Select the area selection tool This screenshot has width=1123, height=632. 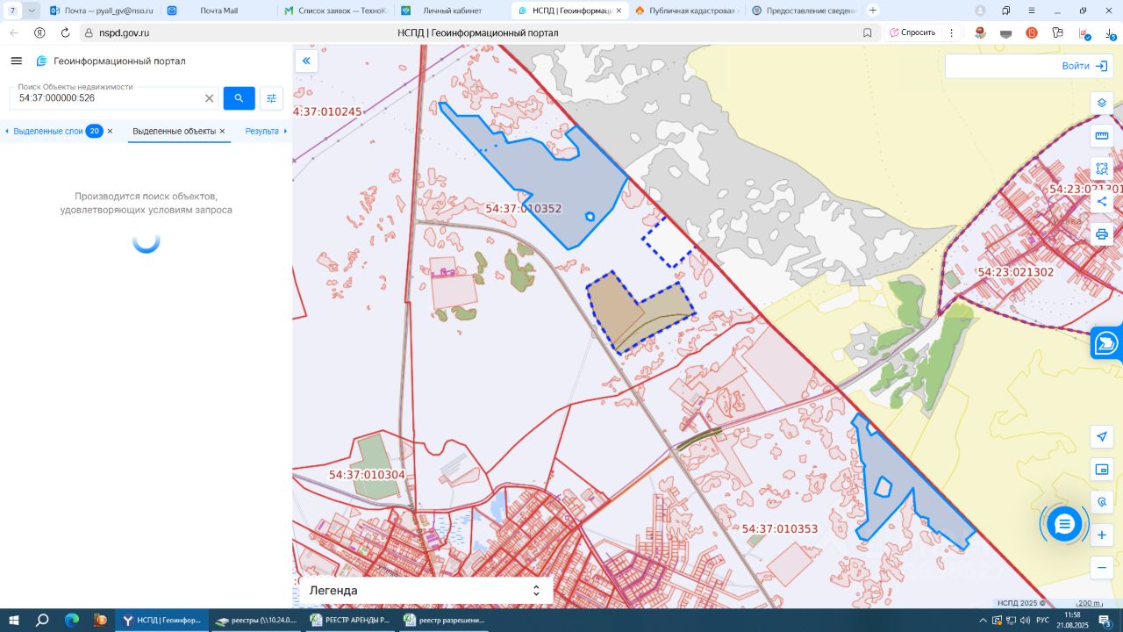(x=1102, y=169)
